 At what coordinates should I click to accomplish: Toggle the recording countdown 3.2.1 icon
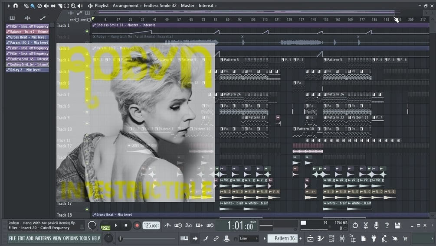pyautogui.click(x=189, y=226)
